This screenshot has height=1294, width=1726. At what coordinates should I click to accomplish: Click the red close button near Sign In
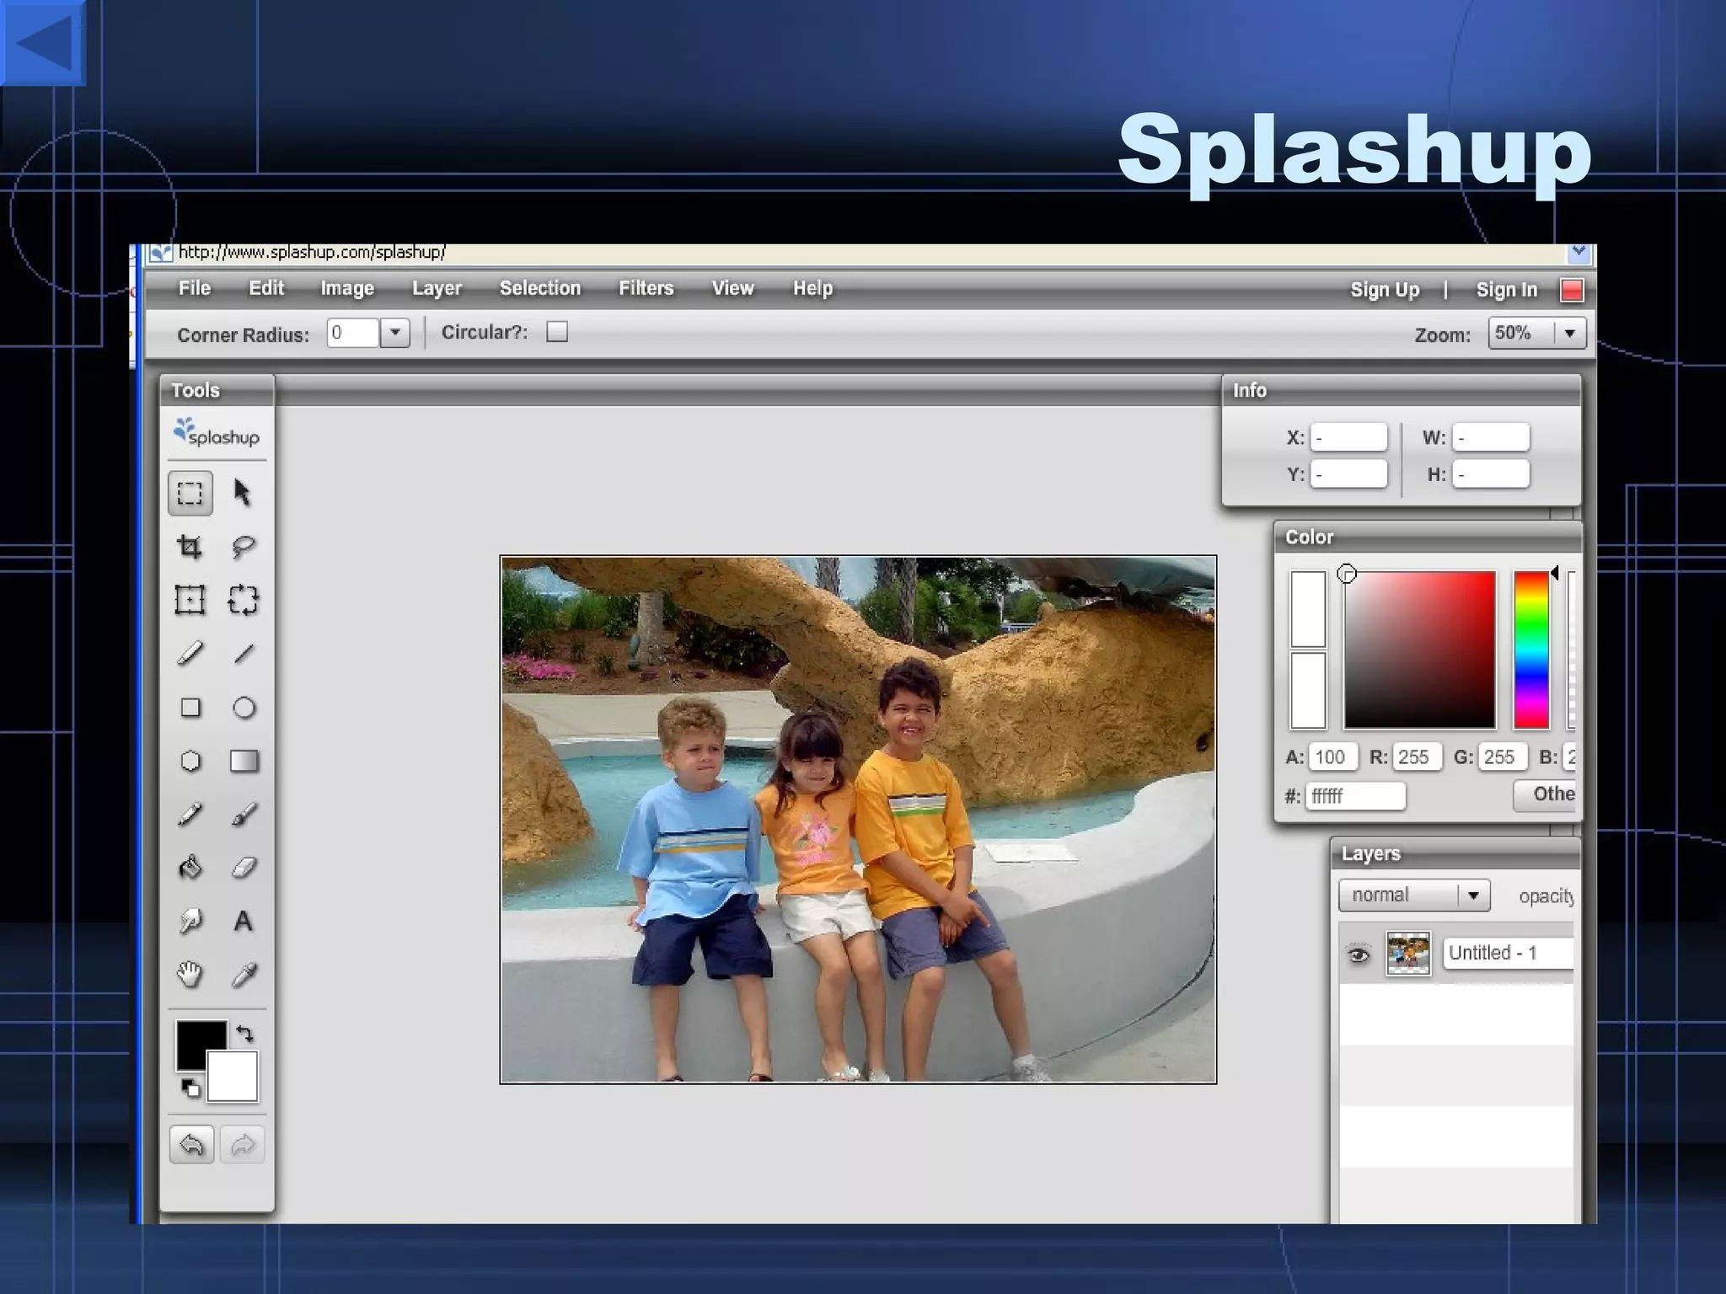tap(1572, 290)
